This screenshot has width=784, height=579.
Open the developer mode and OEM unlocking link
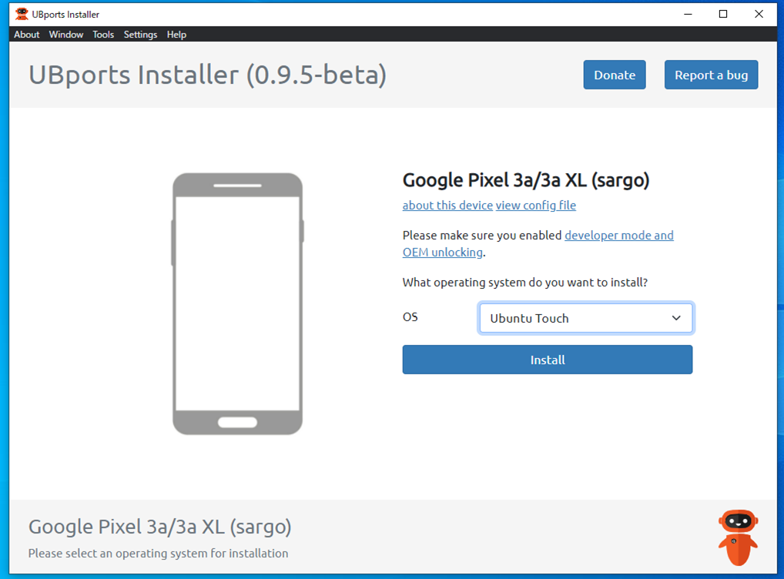[619, 236]
